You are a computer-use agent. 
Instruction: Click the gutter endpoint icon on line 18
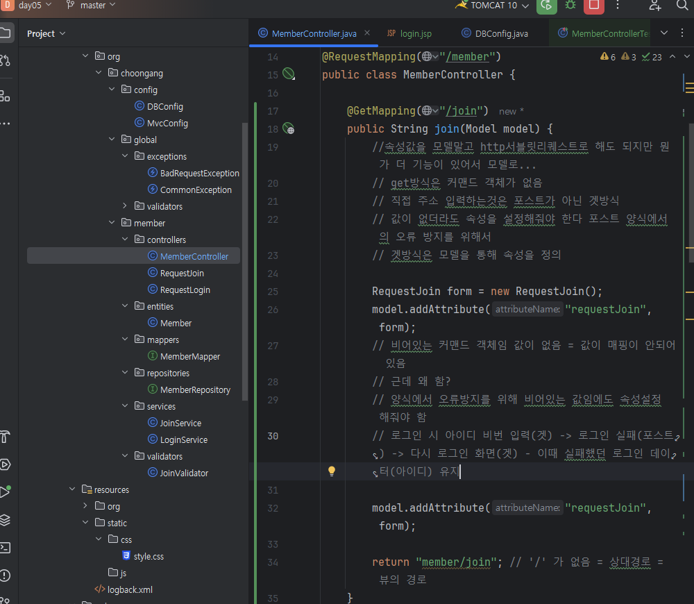pos(289,128)
